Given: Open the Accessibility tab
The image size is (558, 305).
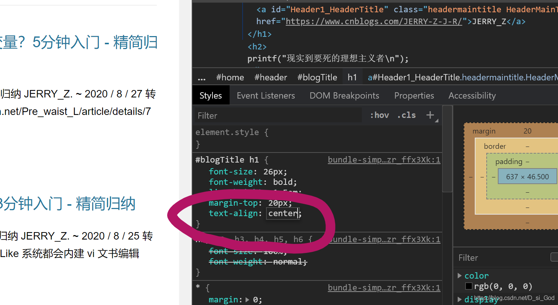Looking at the screenshot, I should 472,96.
